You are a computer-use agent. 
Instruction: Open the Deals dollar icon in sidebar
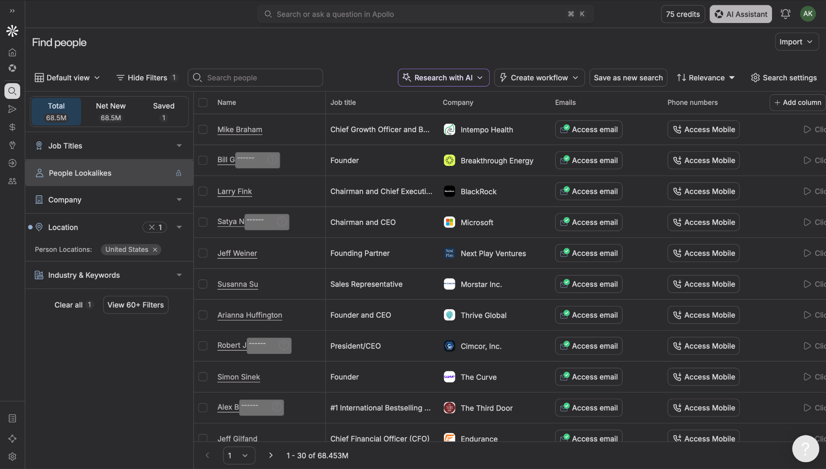click(12, 127)
